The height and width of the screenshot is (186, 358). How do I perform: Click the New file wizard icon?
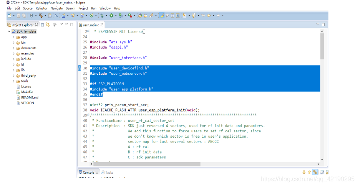pyautogui.click(x=9, y=15)
